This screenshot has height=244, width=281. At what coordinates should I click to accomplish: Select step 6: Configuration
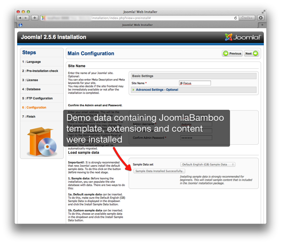[x=34, y=107]
